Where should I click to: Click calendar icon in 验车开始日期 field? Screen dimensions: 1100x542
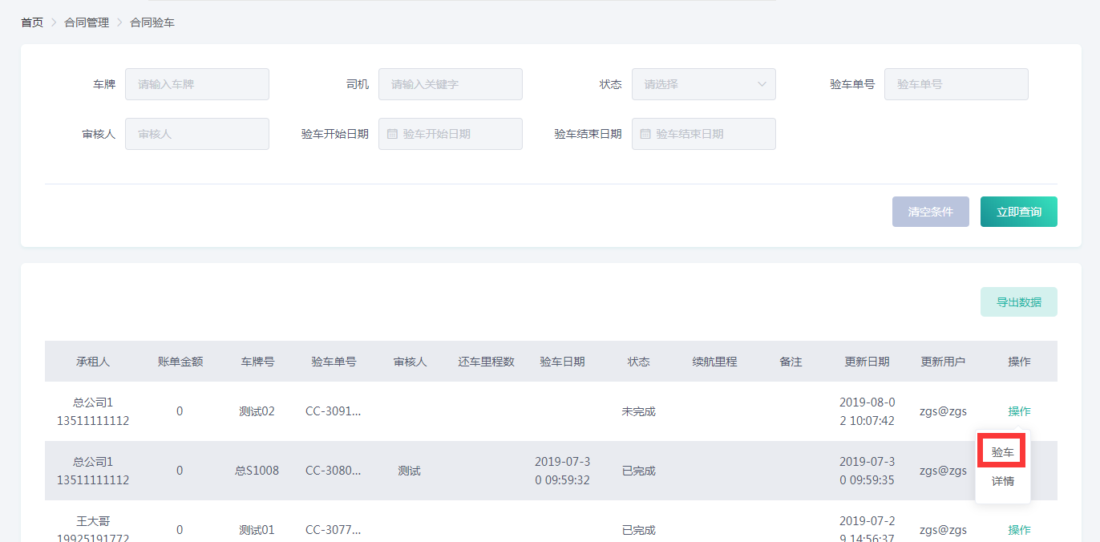pyautogui.click(x=392, y=134)
